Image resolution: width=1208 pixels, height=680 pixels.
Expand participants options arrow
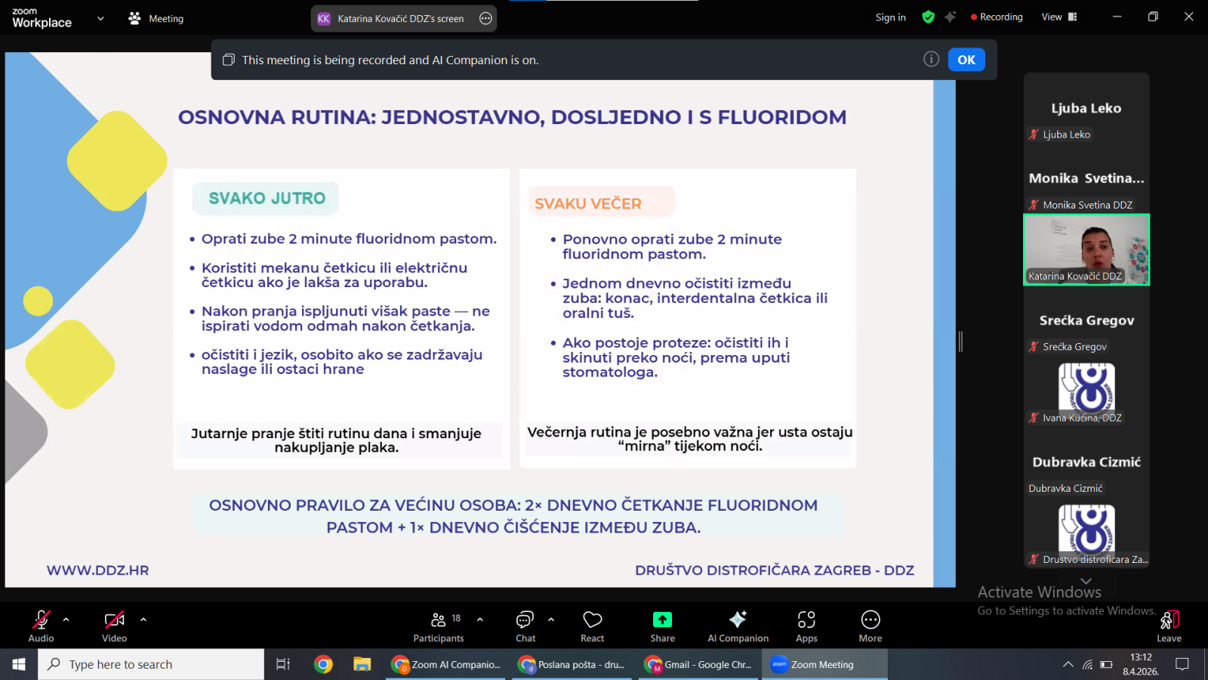[x=480, y=620]
